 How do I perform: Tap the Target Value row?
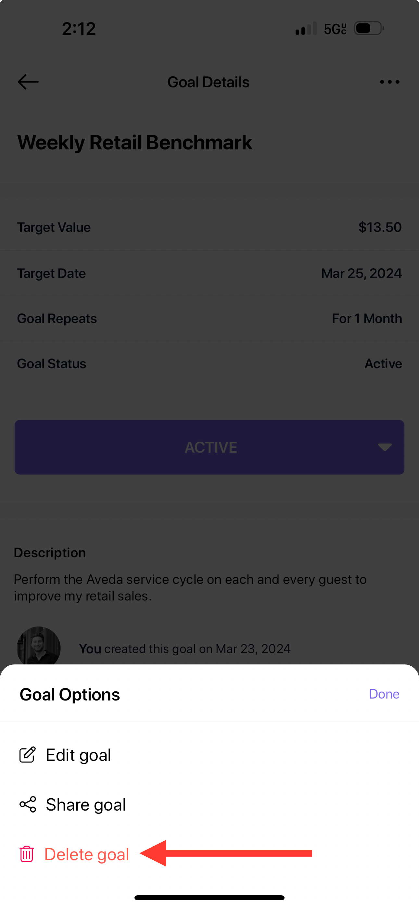pos(209,227)
